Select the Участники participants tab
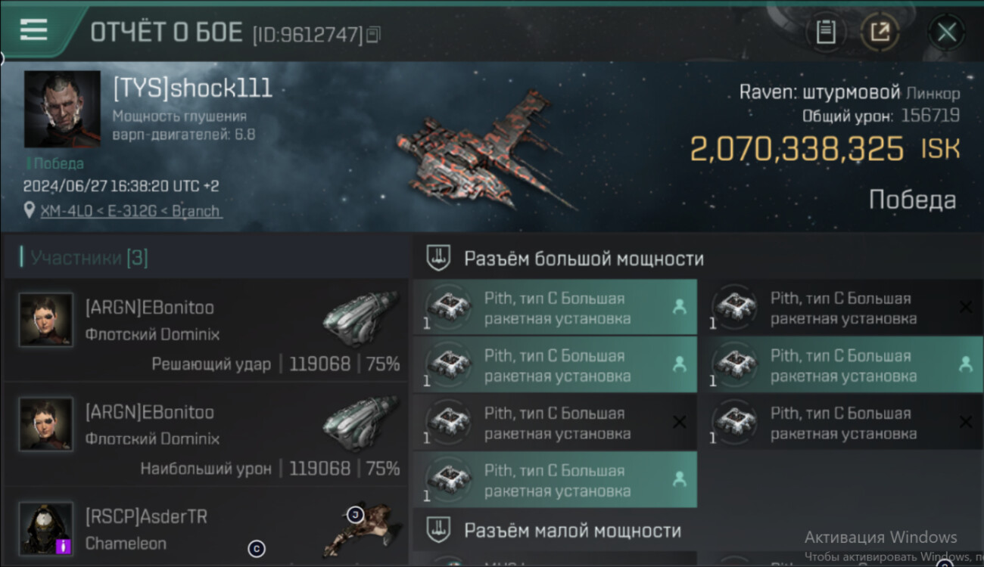984x567 pixels. (x=89, y=258)
